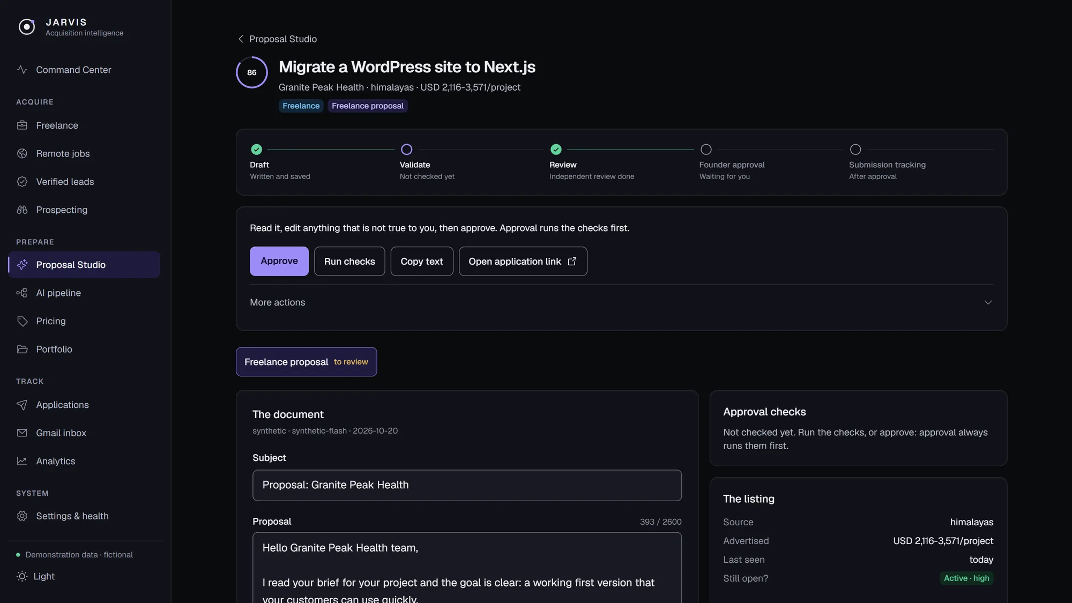The height and width of the screenshot is (603, 1072).
Task: Click the Remote jobs globe icon
Action: coord(22,153)
